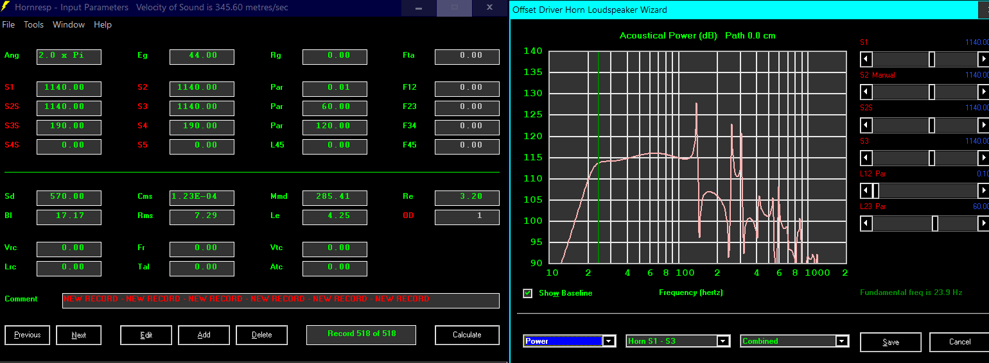The height and width of the screenshot is (363, 989).
Task: Click right arrow of S2S slider
Action: pos(983,125)
